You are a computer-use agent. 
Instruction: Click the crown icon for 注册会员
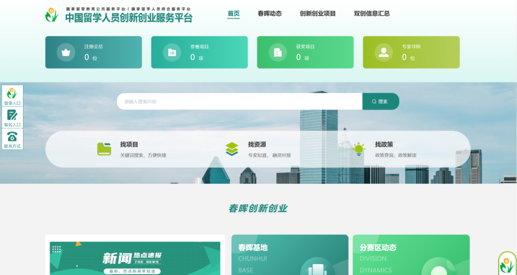66,52
